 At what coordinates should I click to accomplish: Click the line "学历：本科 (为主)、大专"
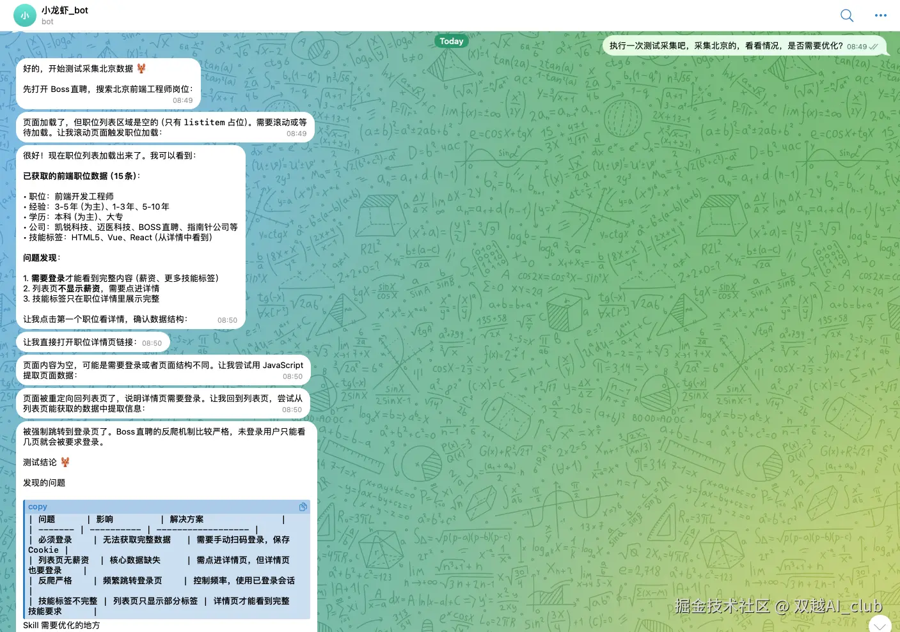pos(73,217)
